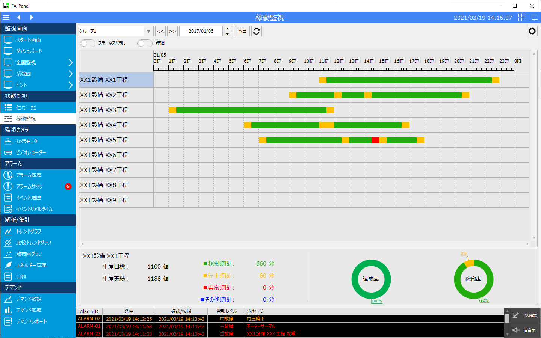Open the gear settings icon
This screenshot has height=338, width=541.
[x=532, y=31]
